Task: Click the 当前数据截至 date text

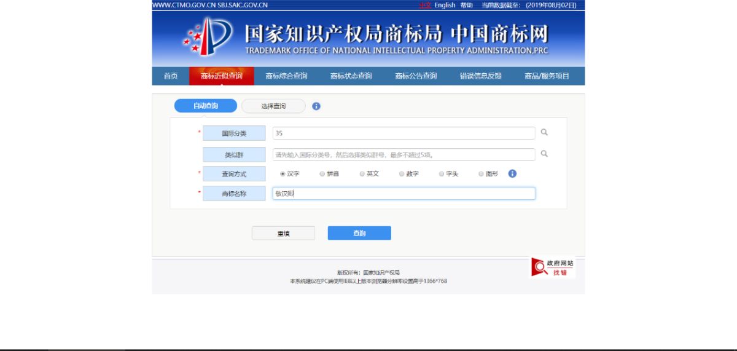Action: tap(529, 5)
